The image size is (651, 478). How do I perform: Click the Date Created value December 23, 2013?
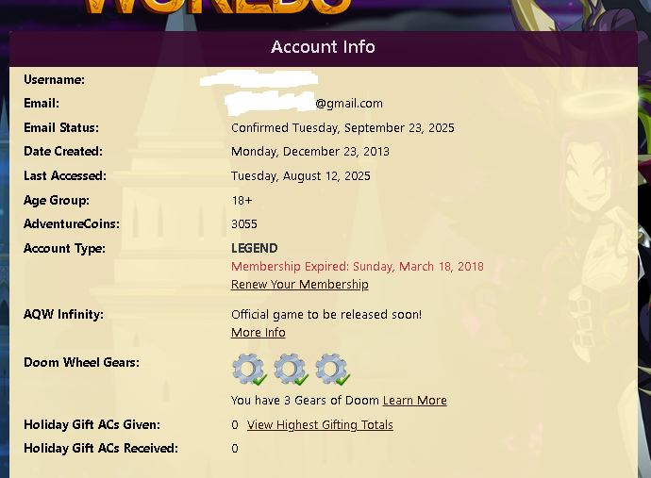point(310,152)
